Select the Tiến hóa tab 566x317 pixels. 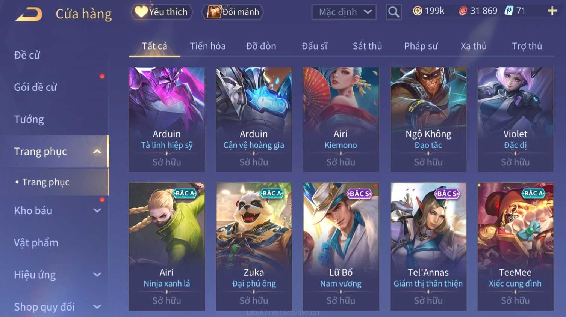[207, 46]
